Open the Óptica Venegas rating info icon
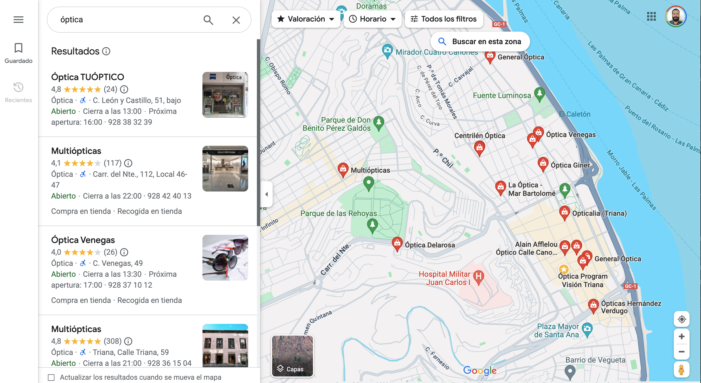Screen dimensions: 701x383 click(x=124, y=252)
